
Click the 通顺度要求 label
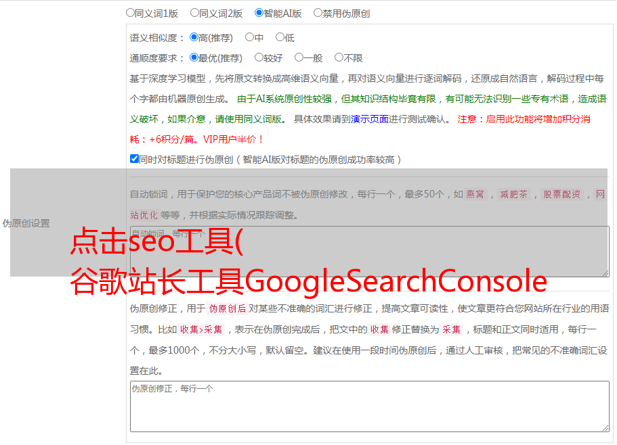[157, 59]
